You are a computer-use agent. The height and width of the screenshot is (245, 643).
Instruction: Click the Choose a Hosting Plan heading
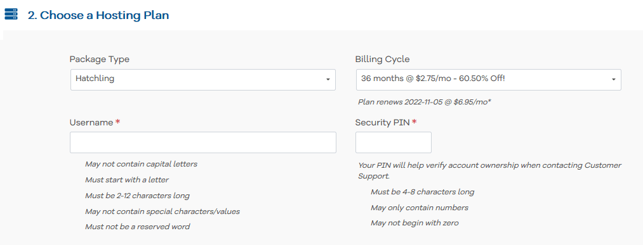pyautogui.click(x=98, y=15)
